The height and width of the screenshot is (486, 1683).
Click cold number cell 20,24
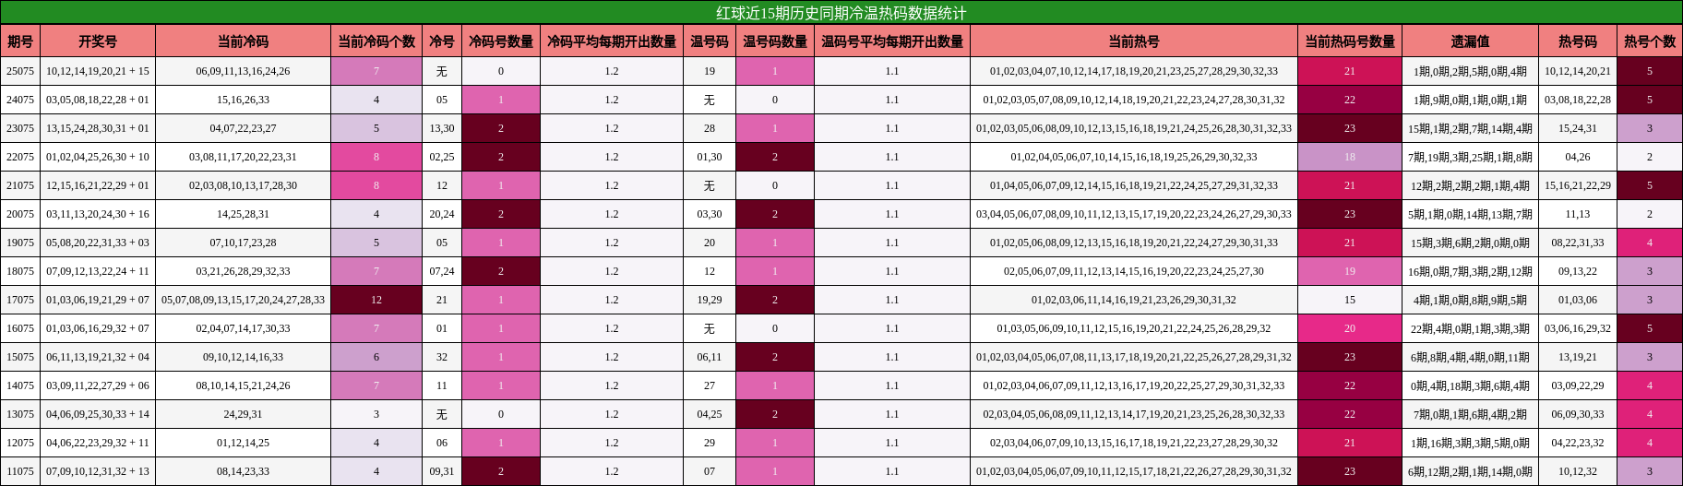click(x=442, y=214)
